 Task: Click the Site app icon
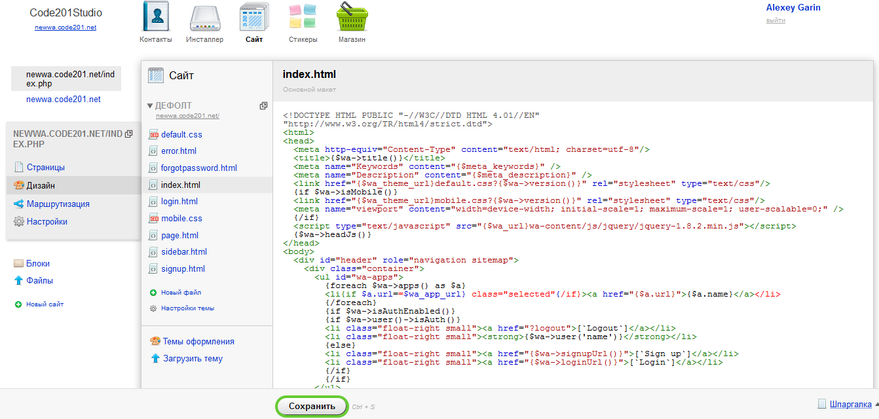254,18
